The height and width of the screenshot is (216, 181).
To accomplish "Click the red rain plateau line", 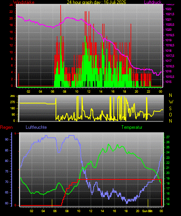I will coord(119,179).
